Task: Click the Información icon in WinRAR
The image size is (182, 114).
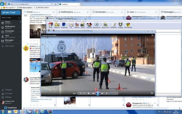Action: 96,25
